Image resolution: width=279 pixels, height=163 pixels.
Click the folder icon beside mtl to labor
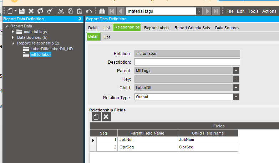click(x=26, y=54)
